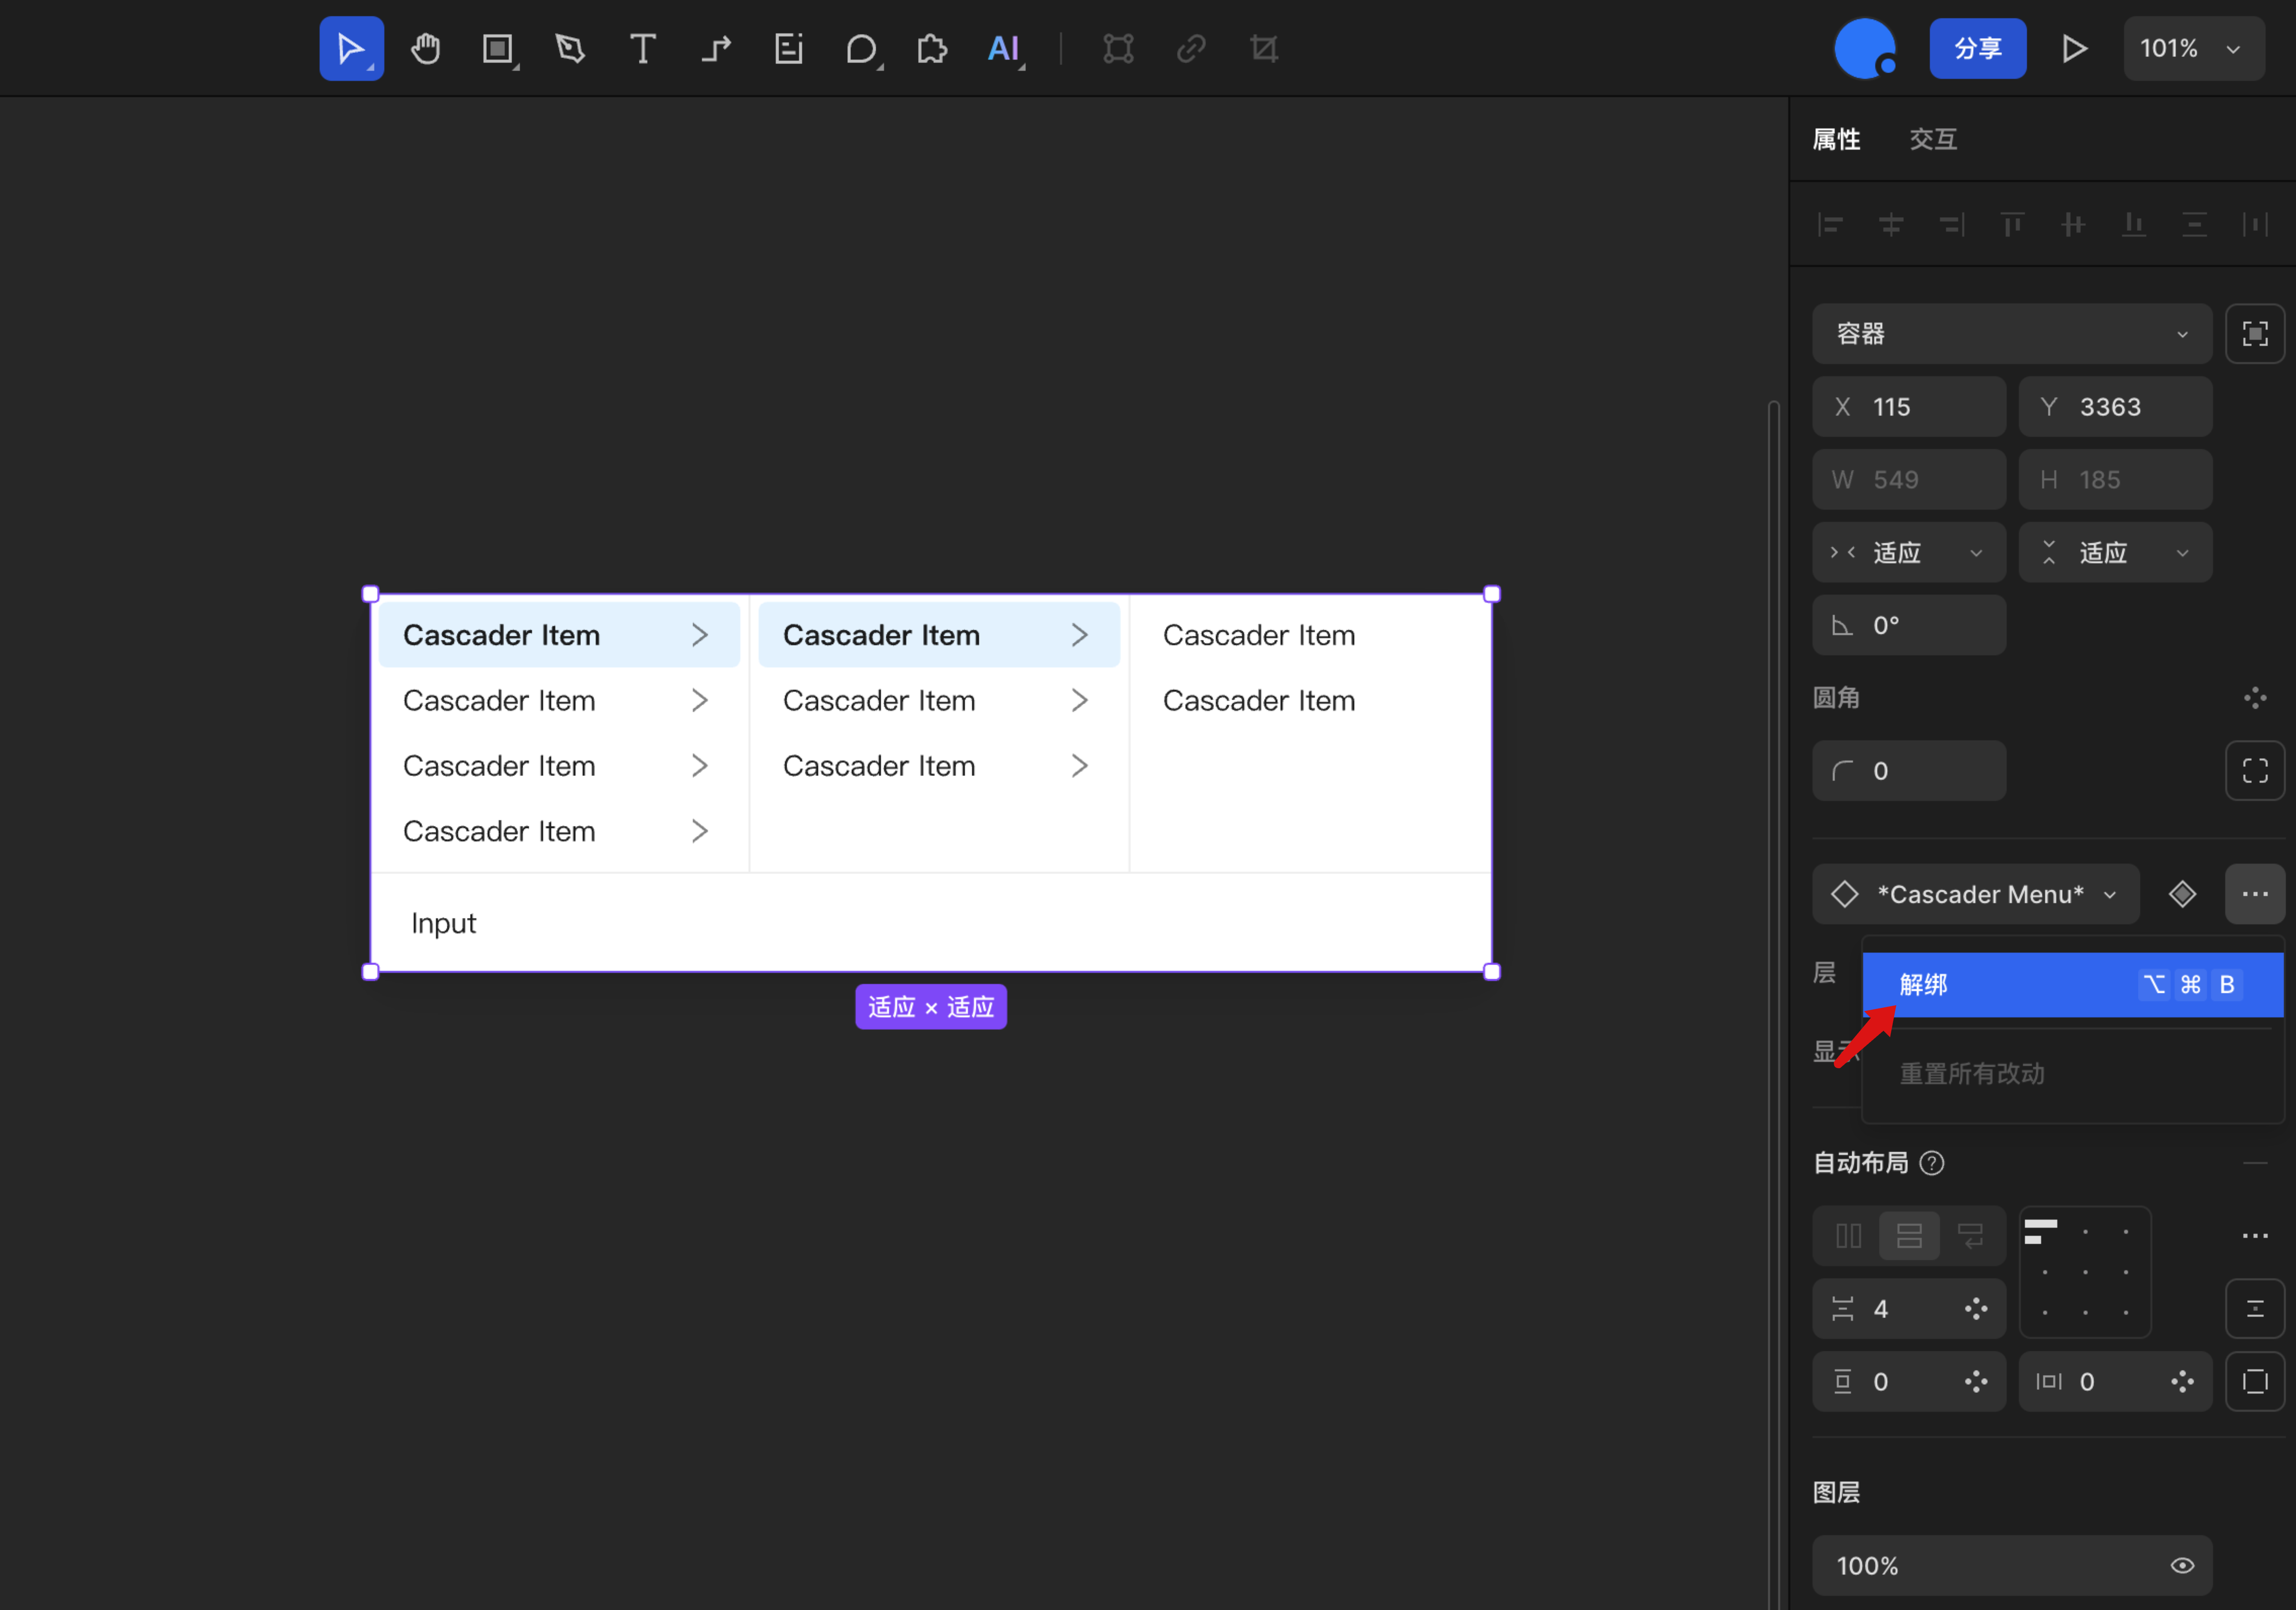Set auto layout direction to wrap
This screenshot has width=2296, height=1610.
click(x=1970, y=1236)
